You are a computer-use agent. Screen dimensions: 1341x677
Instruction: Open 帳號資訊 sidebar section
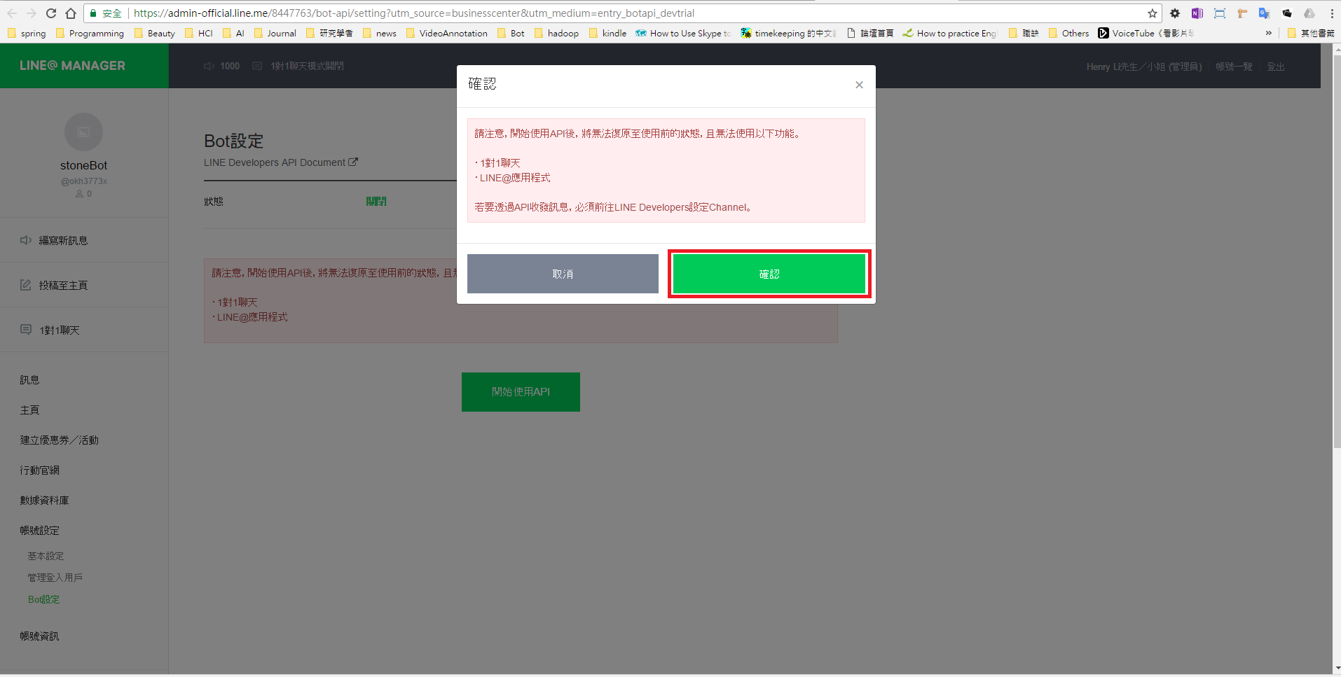[39, 636]
